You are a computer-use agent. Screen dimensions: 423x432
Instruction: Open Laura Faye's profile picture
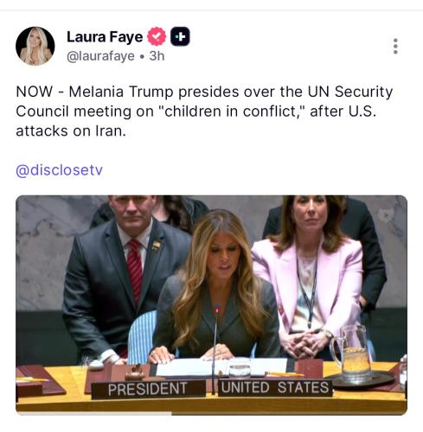[35, 46]
